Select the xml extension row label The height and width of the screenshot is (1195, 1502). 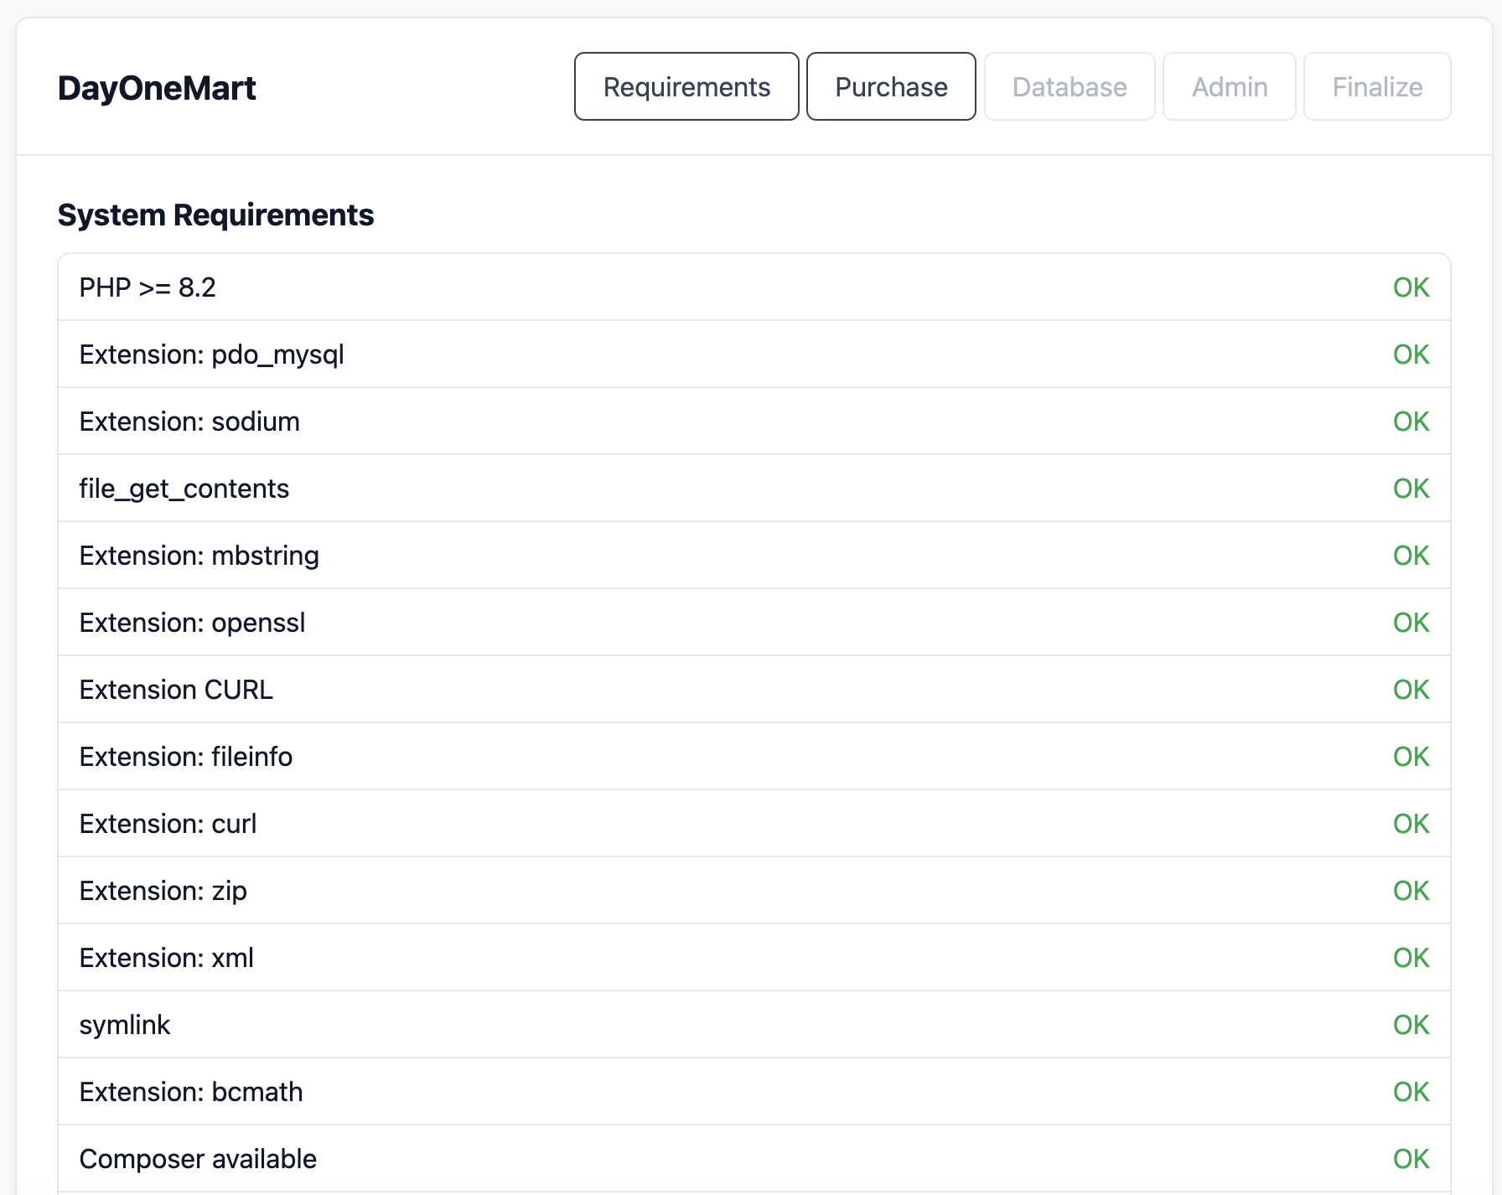tap(166, 958)
